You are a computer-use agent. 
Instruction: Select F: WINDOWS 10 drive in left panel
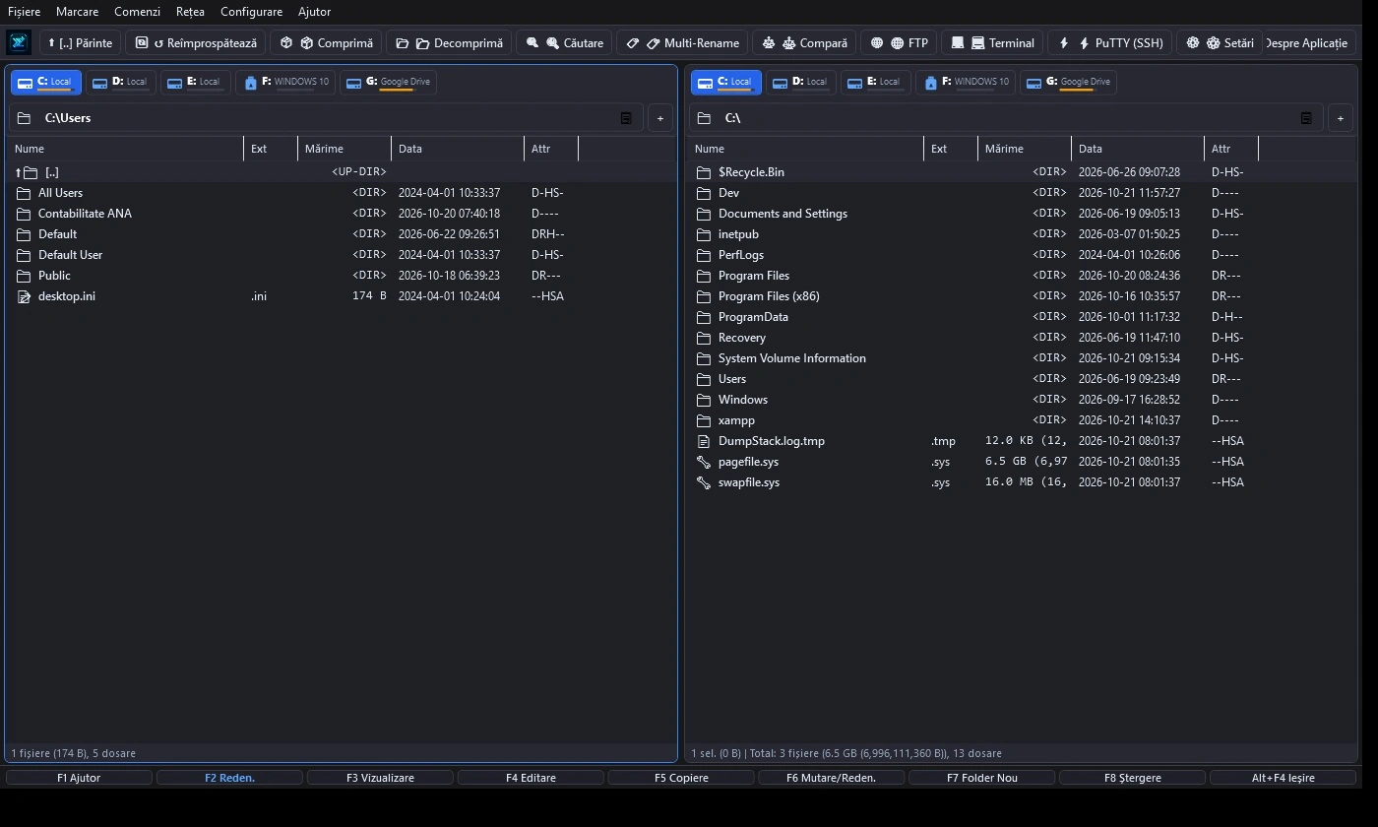(285, 82)
